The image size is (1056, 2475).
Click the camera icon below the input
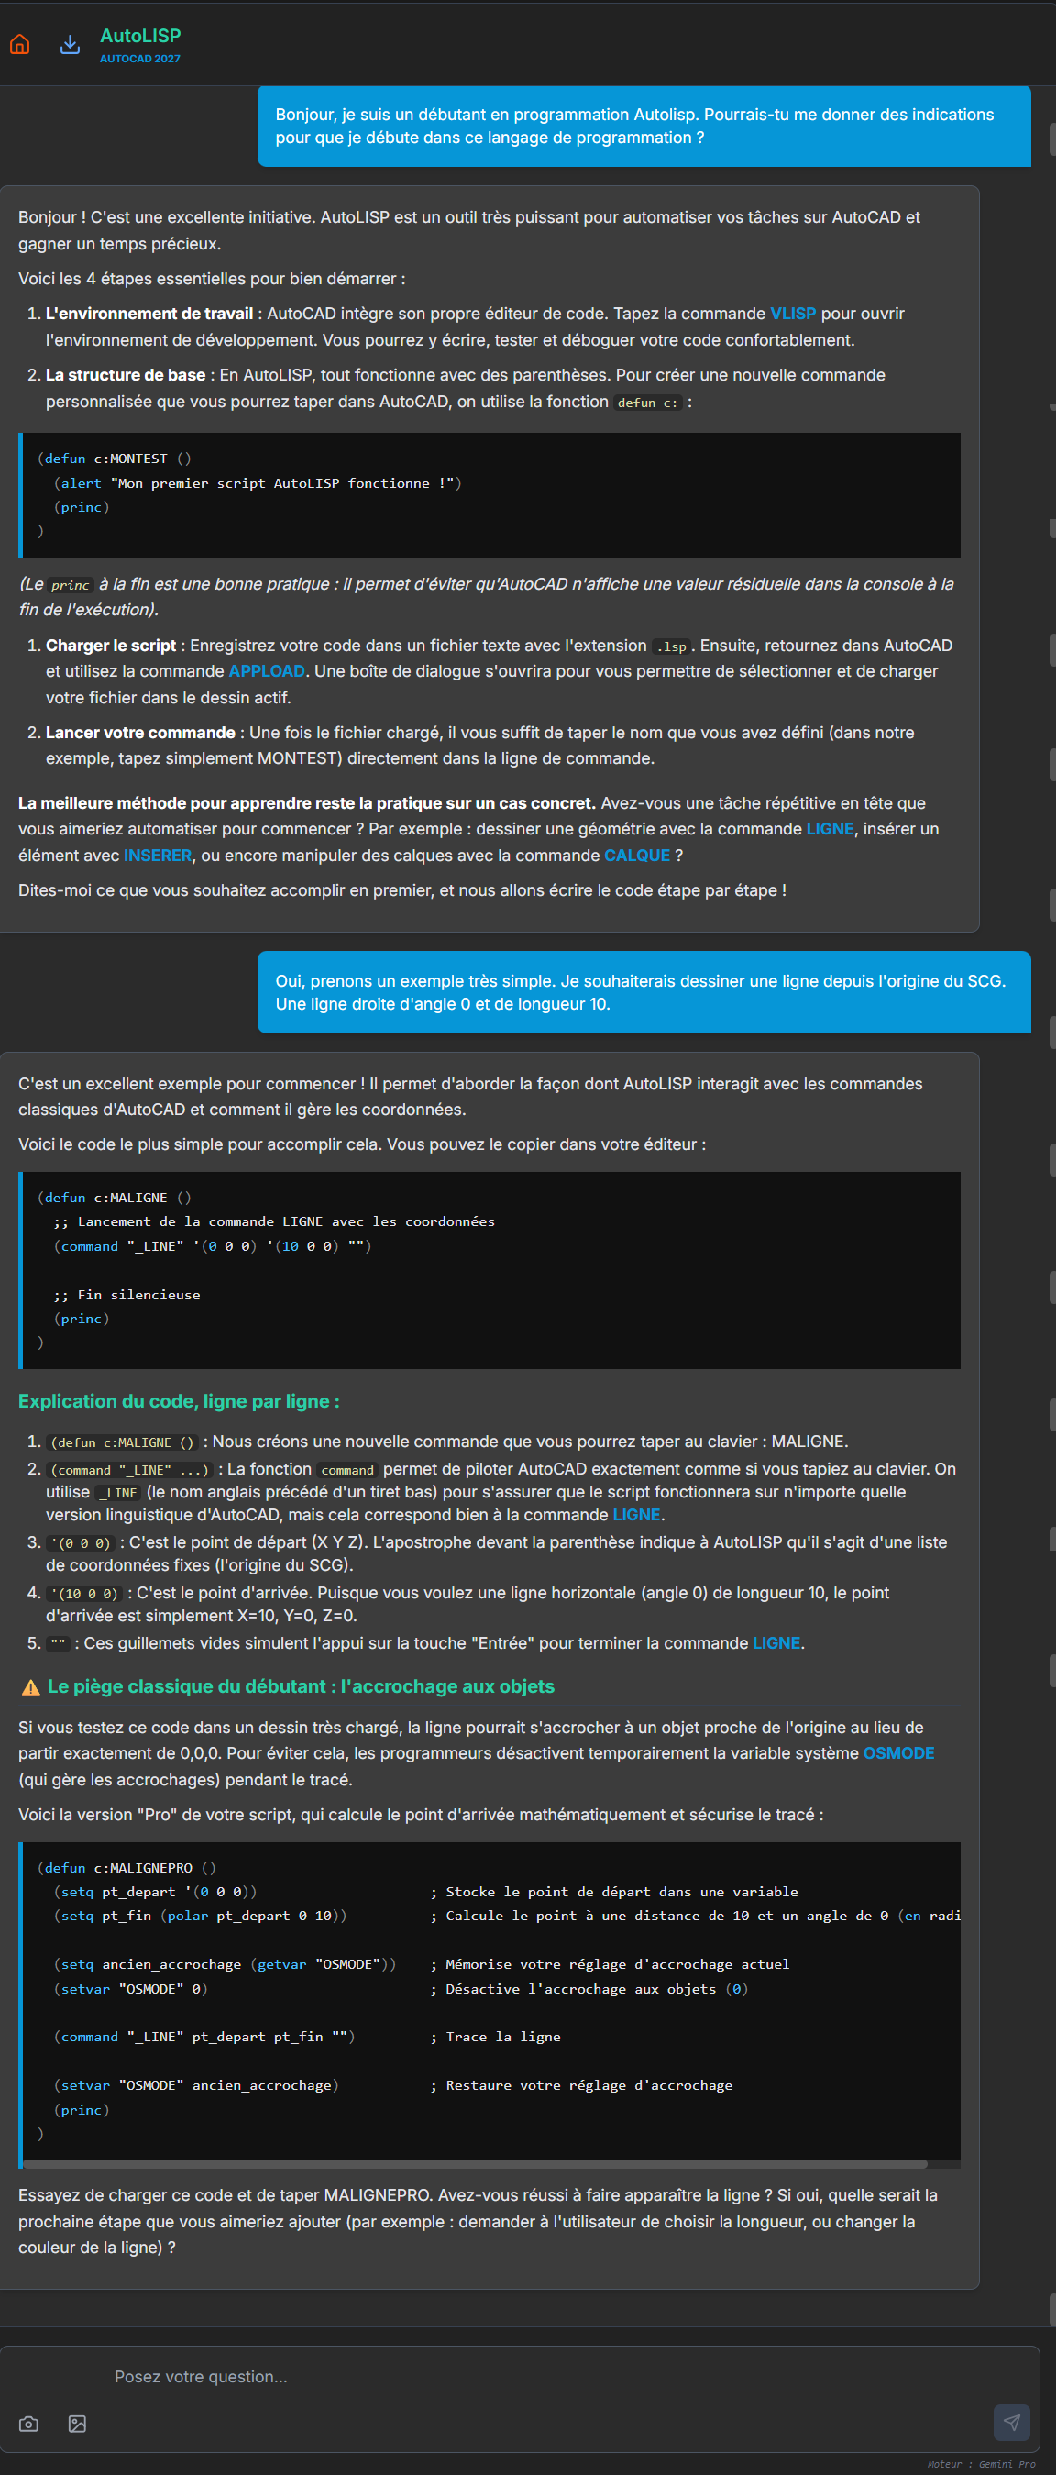tap(28, 2423)
